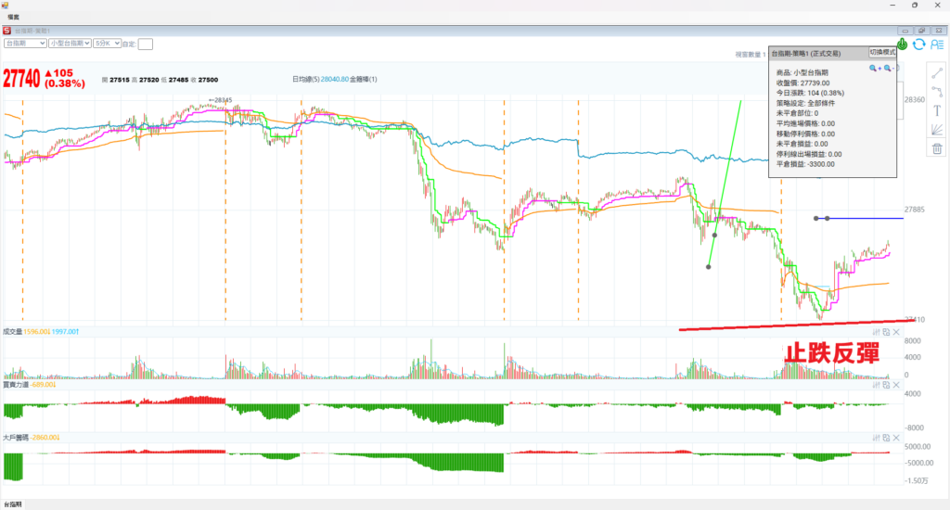Viewport: 950px width, 510px height.
Task: Close the 買賣力道 indicator panel
Action: point(898,385)
